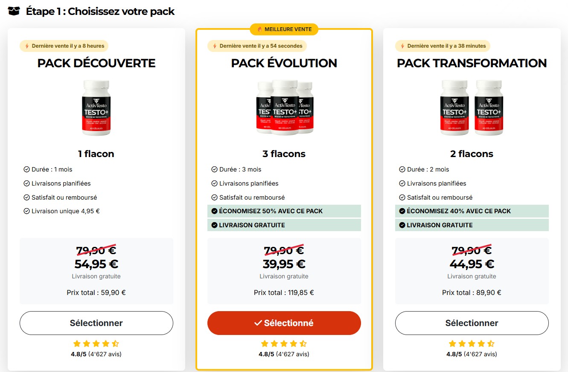
Task: Select the Pack Transformation option
Action: 472,323
